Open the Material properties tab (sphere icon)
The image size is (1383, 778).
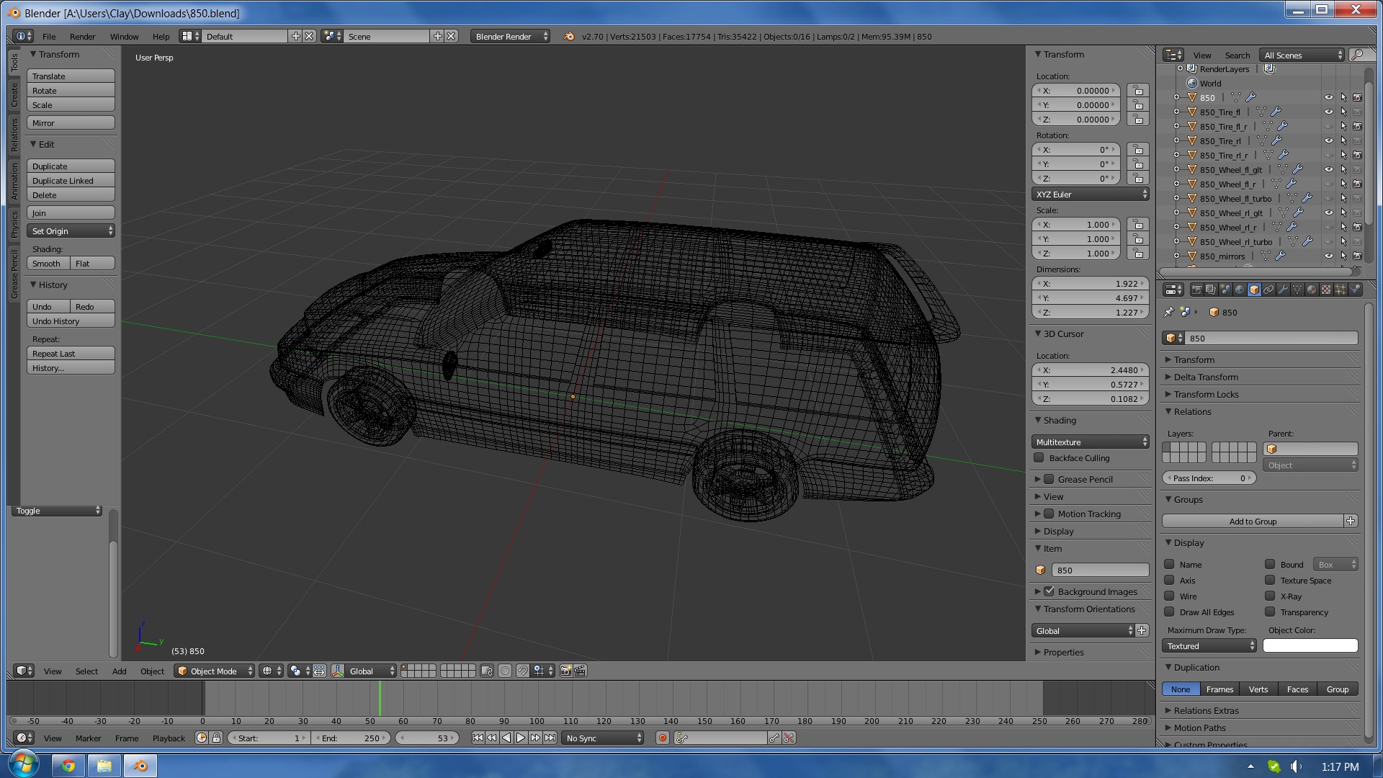point(1312,290)
